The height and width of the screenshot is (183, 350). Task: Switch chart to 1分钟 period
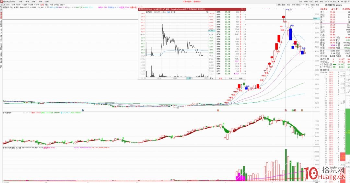click(x=13, y=5)
